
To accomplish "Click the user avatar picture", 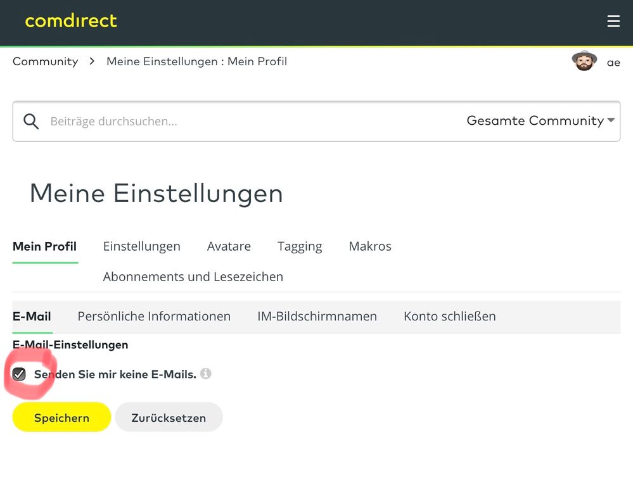I will (x=584, y=61).
